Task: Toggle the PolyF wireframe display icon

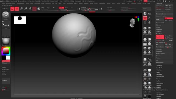Action: [x=145, y=22]
